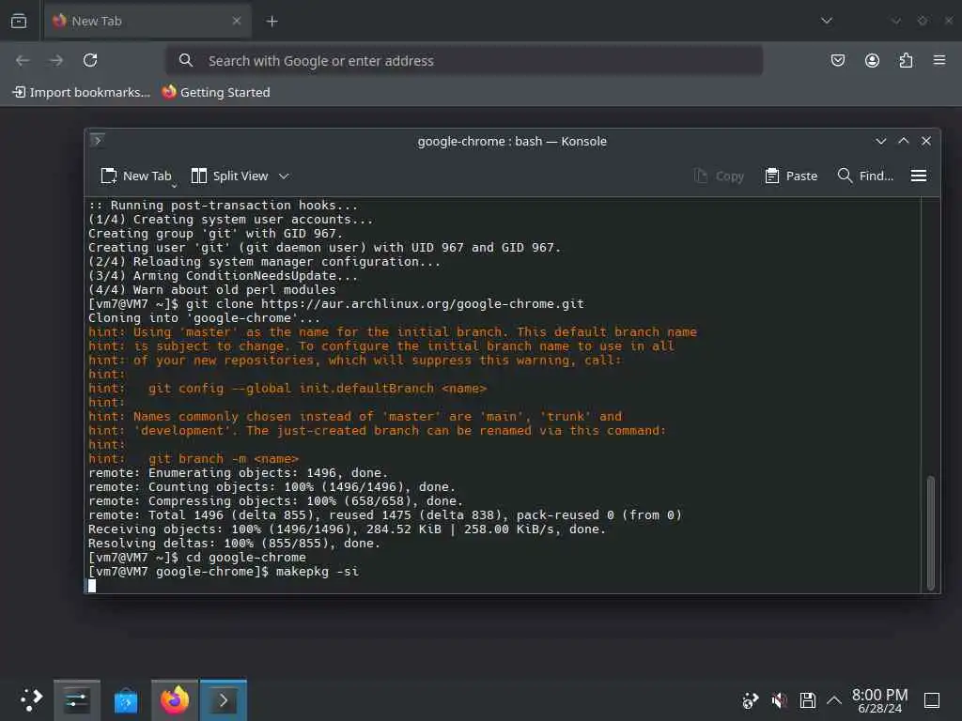962x721 pixels.
Task: Open the KDE application launcher
Action: tap(31, 699)
